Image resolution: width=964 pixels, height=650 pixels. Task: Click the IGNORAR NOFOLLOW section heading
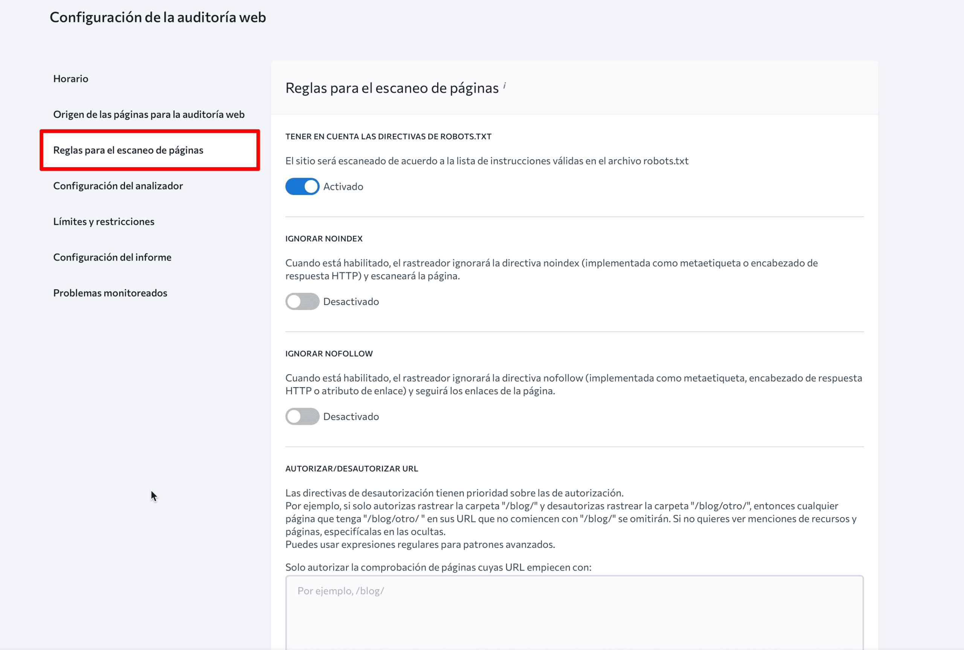click(329, 354)
